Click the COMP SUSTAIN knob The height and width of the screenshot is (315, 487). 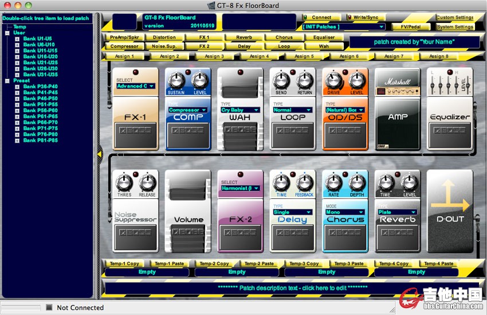click(176, 81)
